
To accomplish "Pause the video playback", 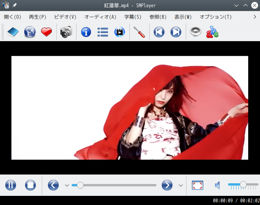I will pos(11,185).
